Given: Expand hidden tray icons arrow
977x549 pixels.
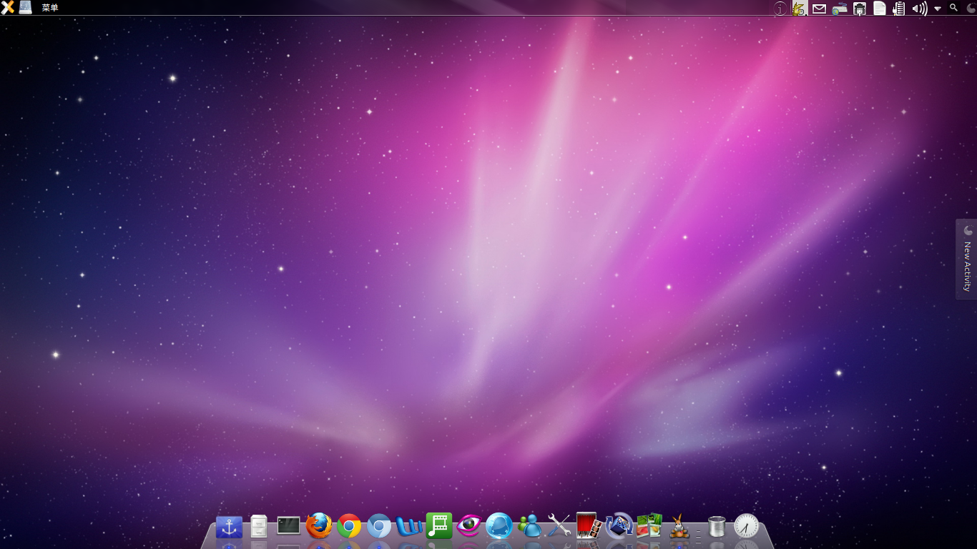Looking at the screenshot, I should coord(938,9).
